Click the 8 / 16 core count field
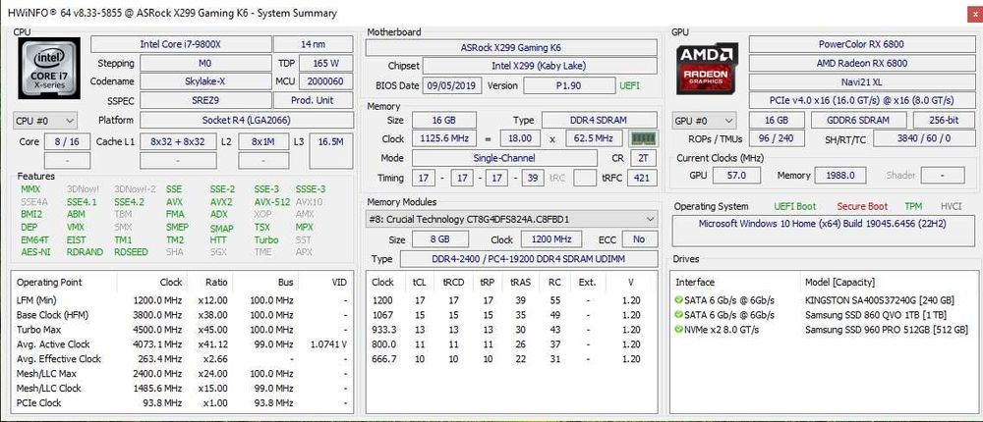Screen dimensions: 983x422 coord(68,142)
